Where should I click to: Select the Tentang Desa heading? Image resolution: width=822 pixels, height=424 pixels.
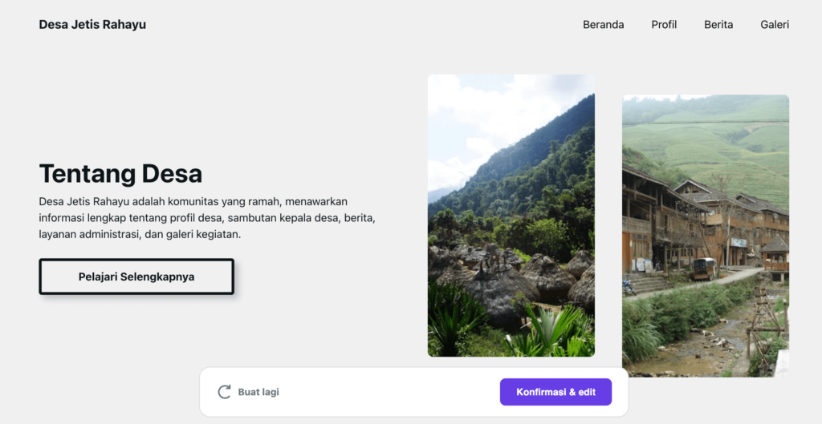point(120,173)
